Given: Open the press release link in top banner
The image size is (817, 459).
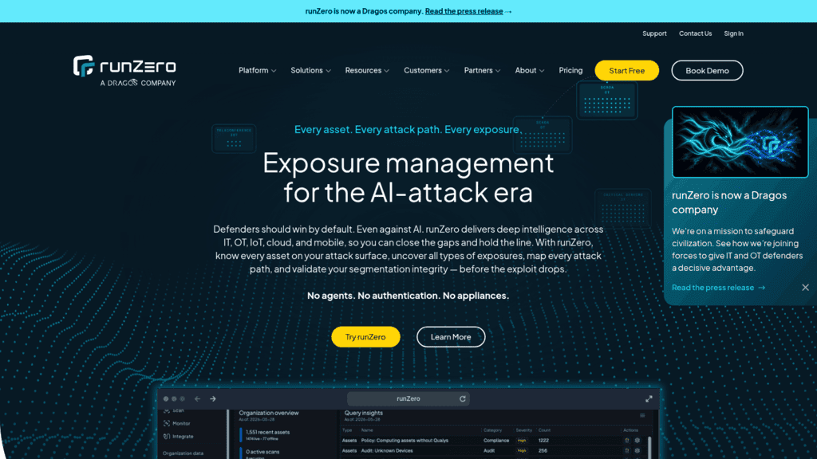Looking at the screenshot, I should coord(464,11).
